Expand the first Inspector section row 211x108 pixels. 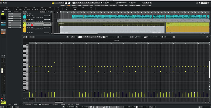tap(15, 14)
